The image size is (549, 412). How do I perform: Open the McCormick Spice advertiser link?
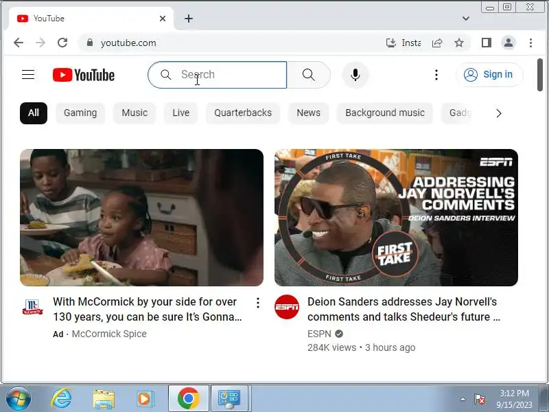(109, 334)
